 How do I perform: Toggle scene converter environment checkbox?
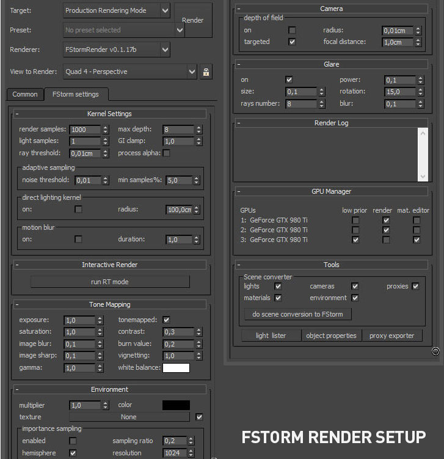[x=355, y=298]
